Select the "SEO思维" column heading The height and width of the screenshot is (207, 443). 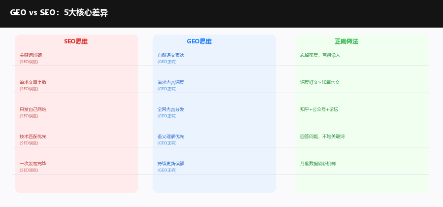click(76, 41)
